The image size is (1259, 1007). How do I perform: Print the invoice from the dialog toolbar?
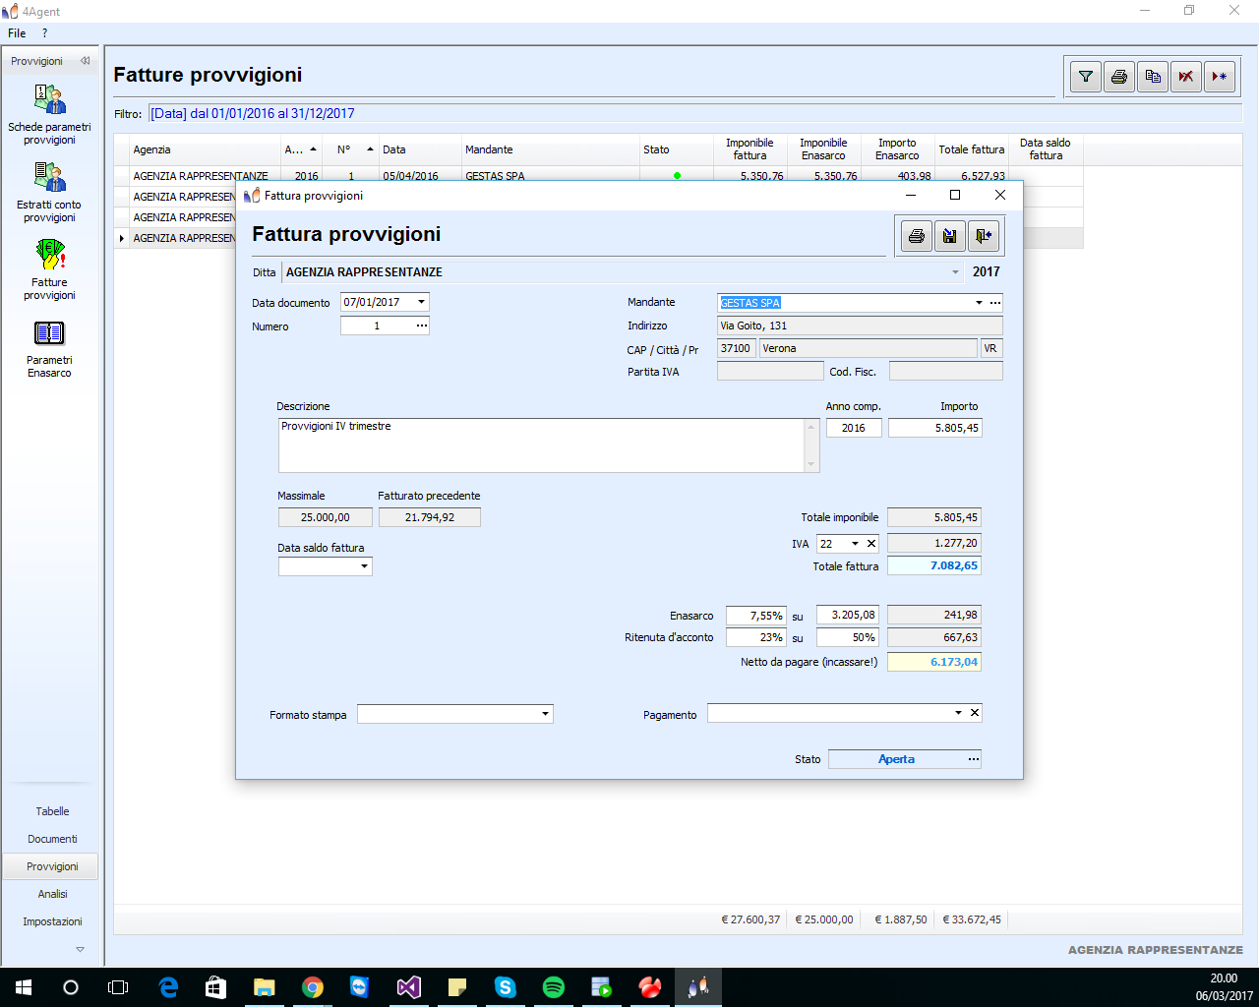point(917,236)
